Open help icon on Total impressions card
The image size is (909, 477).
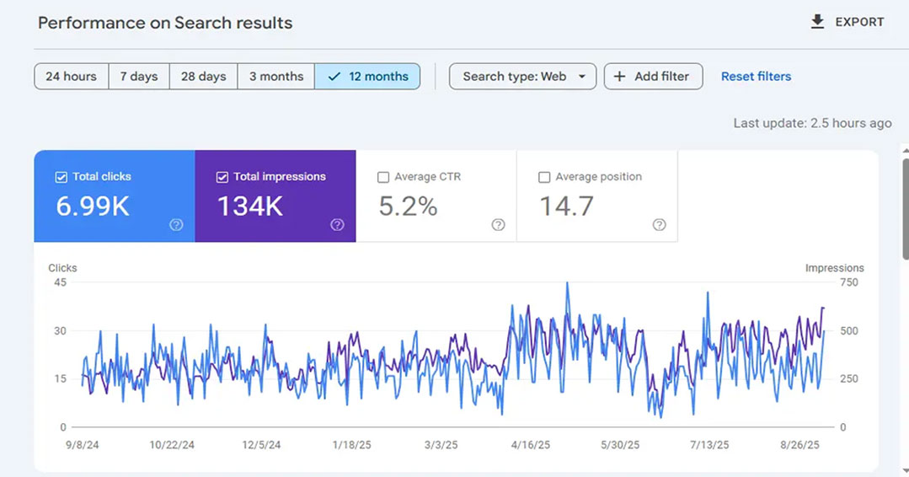coord(337,225)
